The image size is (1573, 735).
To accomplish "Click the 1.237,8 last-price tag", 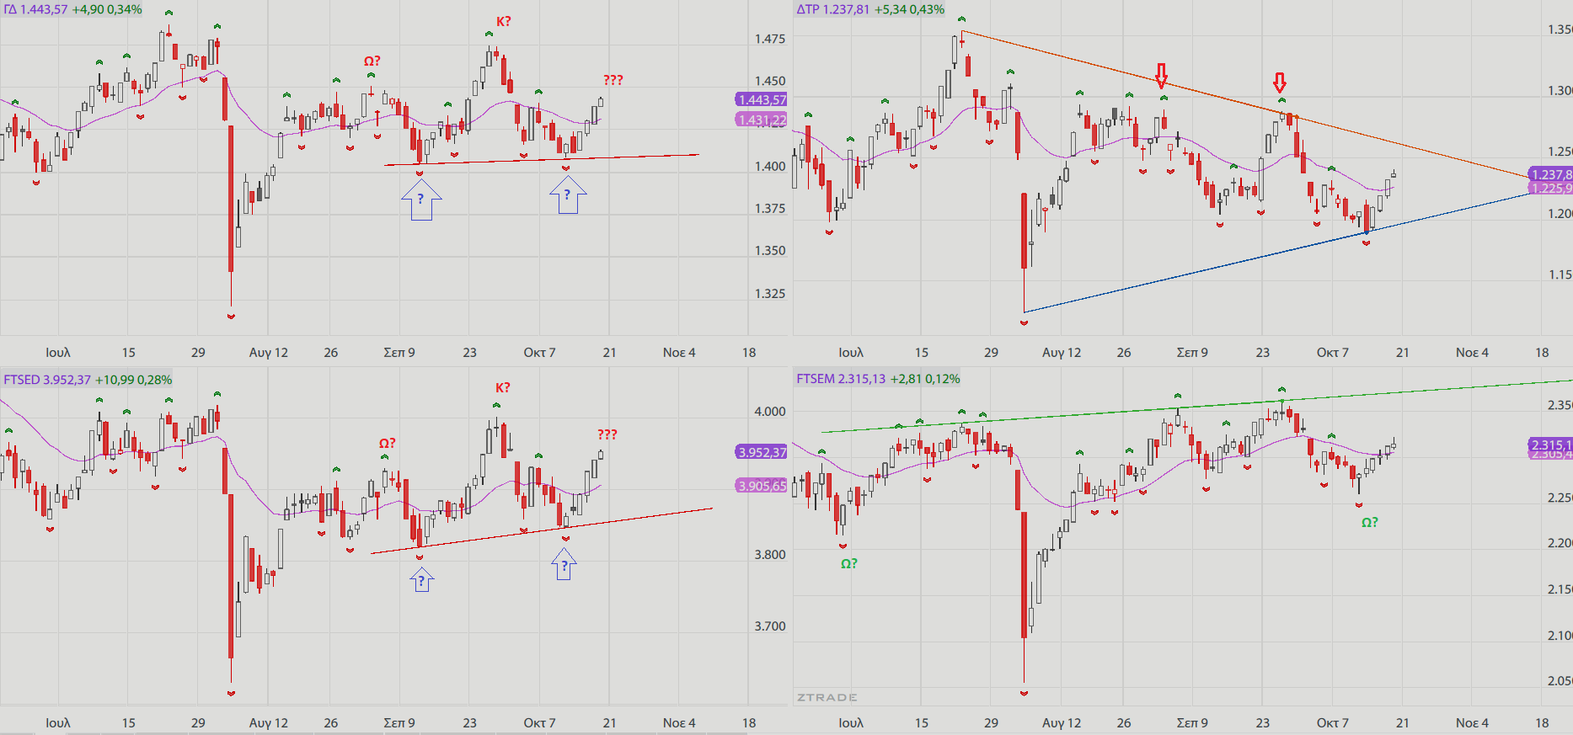I will 1550,174.
